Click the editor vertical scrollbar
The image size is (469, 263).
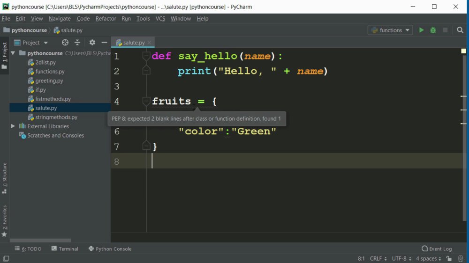coord(464,138)
